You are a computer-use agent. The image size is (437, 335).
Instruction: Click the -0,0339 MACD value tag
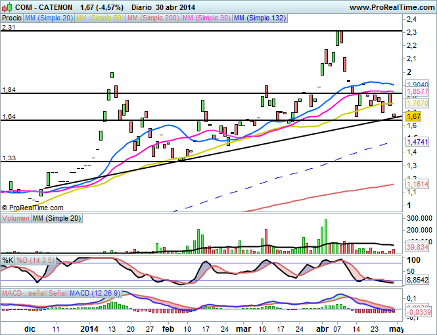(419, 312)
